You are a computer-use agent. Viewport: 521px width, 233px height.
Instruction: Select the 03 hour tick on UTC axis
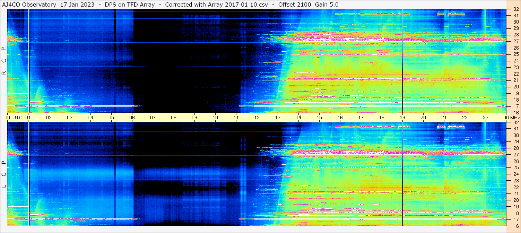(x=70, y=118)
